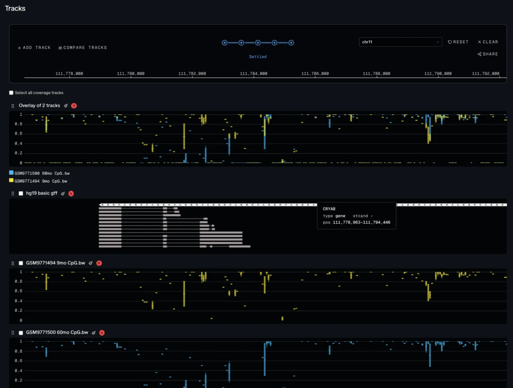The width and height of the screenshot is (513, 388).
Task: Open the chr11 chromosome dropdown
Action: (400, 42)
